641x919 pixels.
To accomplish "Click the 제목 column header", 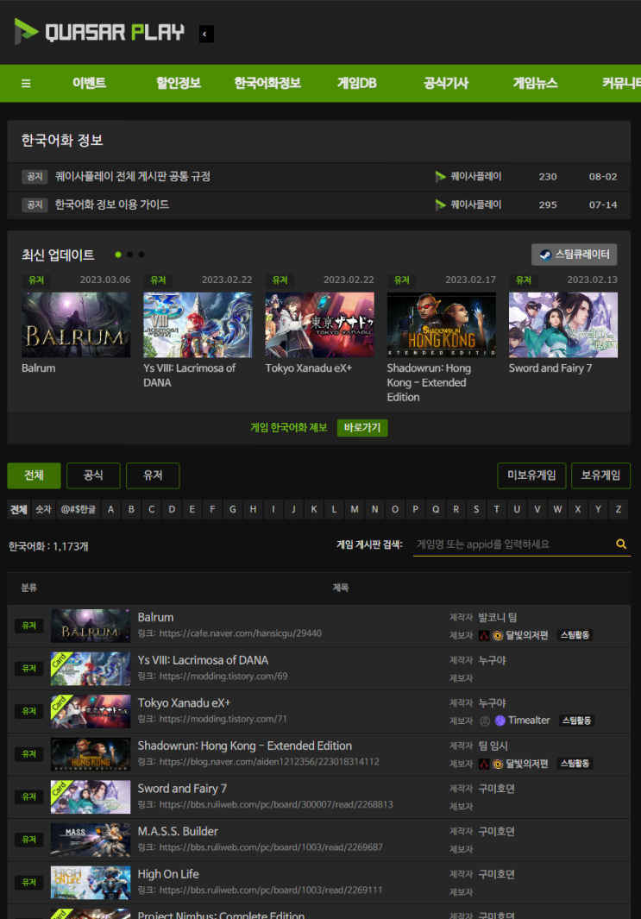I will [x=341, y=588].
